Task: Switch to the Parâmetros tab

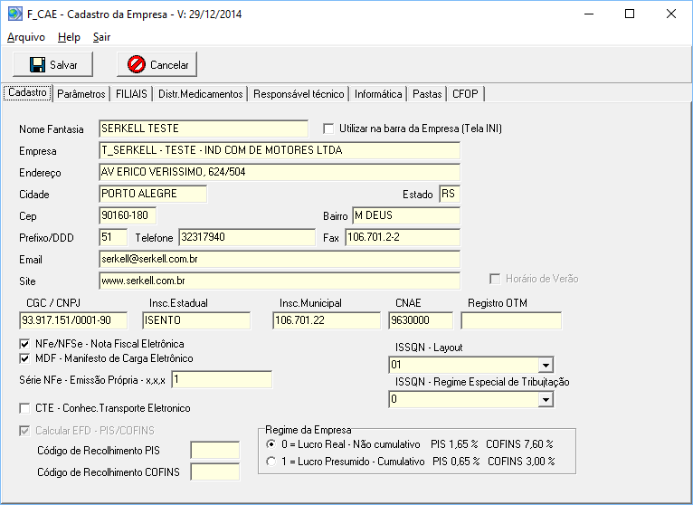Action: [81, 94]
